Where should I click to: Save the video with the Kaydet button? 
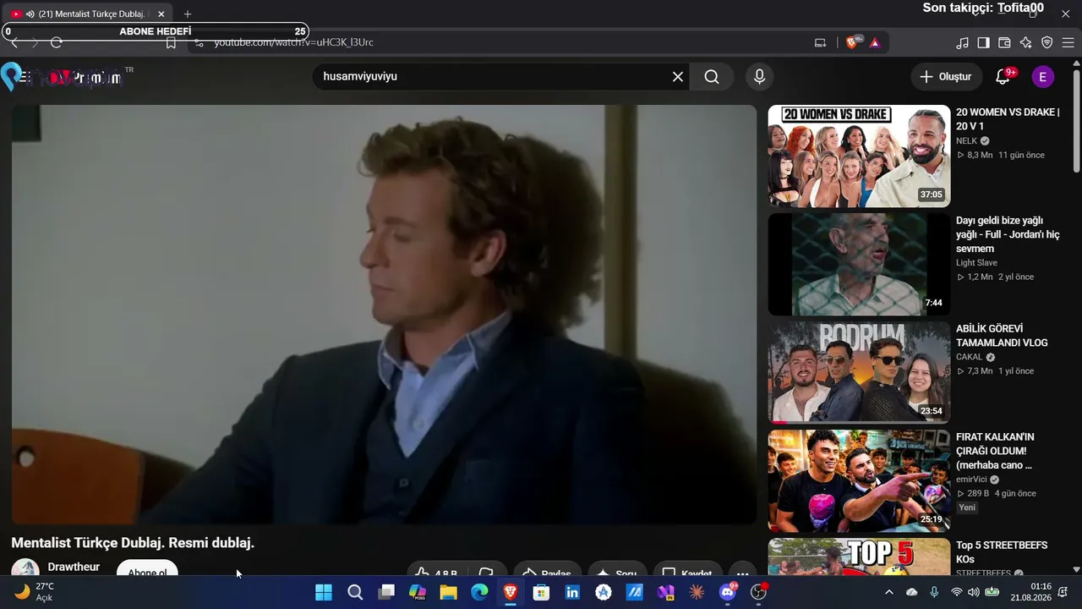coord(688,568)
